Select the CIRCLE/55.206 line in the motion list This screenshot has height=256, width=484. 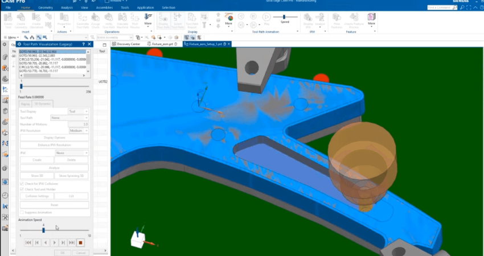52,60
